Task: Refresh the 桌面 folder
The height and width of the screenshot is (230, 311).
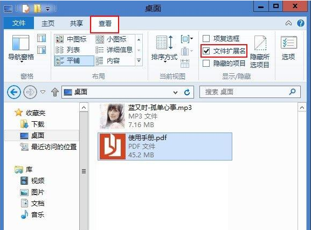Action: (187, 92)
